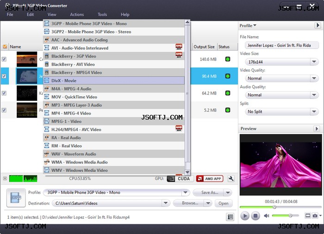Screen dimensions: 324x234
Task: Open the Edit menu
Action: (x=30, y=14)
